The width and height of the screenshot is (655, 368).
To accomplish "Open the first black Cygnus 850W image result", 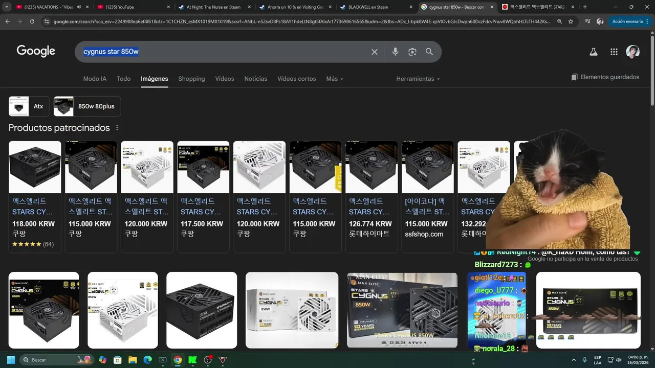I will coord(44,310).
